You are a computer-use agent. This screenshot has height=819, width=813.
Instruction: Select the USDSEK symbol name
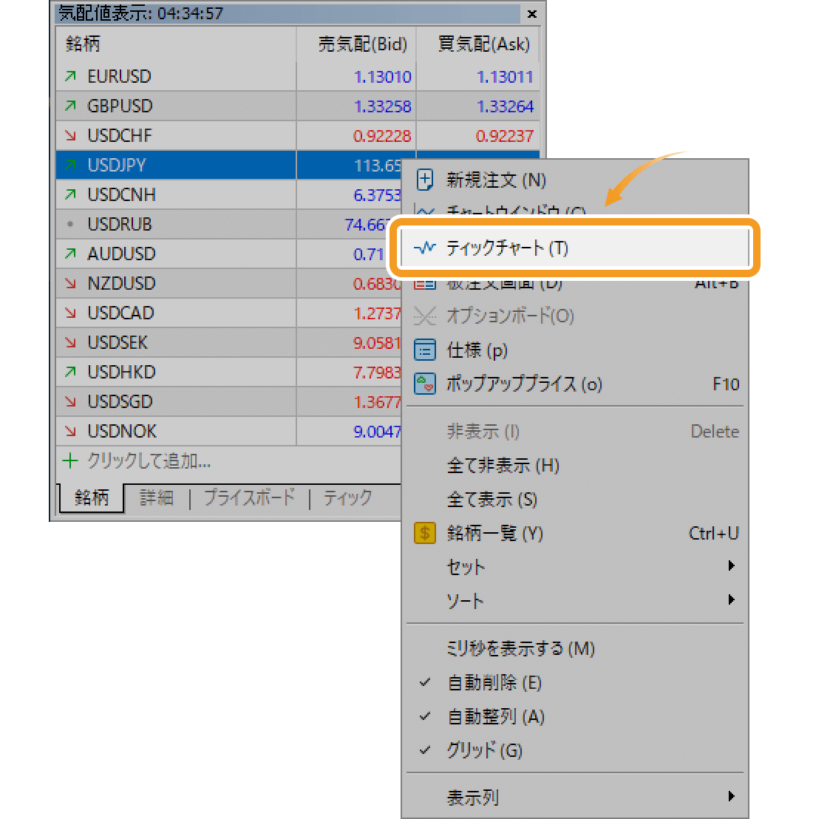pyautogui.click(x=118, y=343)
